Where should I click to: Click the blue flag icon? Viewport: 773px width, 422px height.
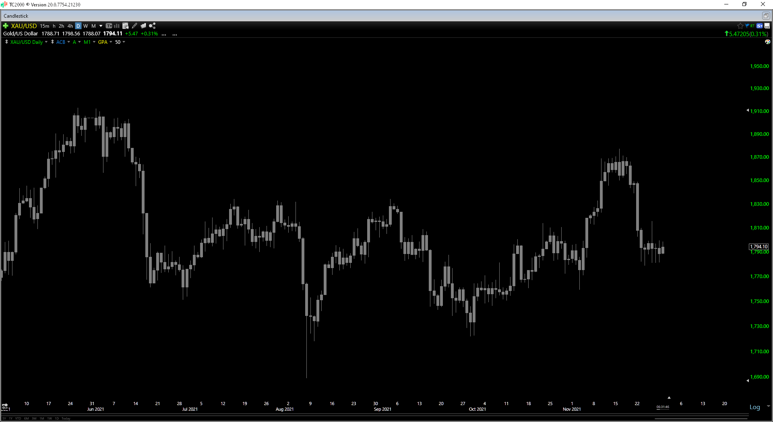[747, 25]
